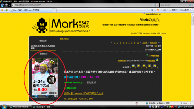Open the 文章關連瀏覽 link
Viewport: 194px width, 109px height.
(x=154, y=56)
